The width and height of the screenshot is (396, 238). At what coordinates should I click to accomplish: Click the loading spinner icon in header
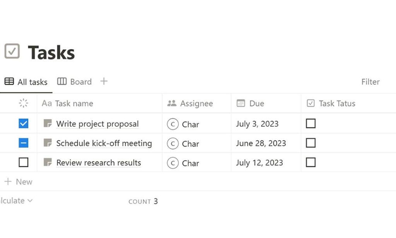[24, 103]
